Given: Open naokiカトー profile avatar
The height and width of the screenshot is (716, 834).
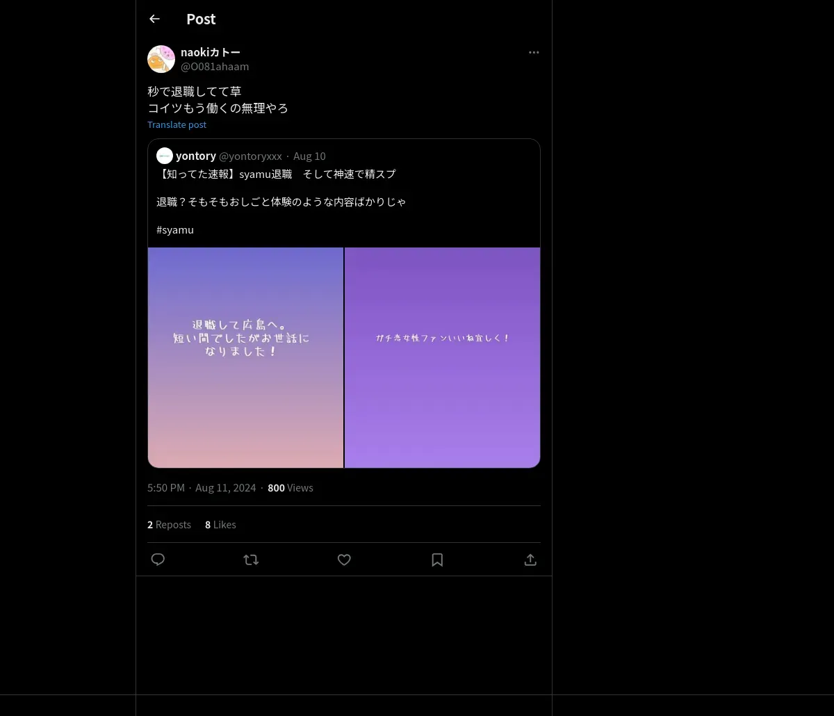Looking at the screenshot, I should (161, 59).
